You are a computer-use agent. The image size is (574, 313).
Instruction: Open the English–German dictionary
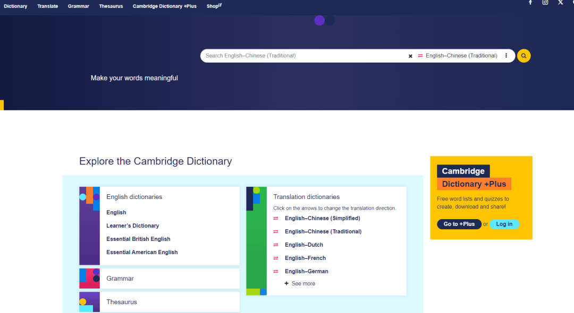coord(307,272)
